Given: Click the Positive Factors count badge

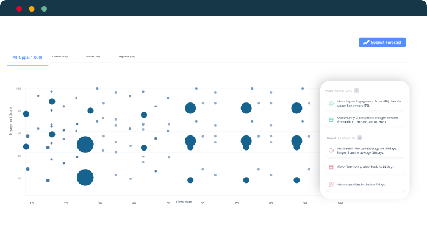Looking at the screenshot, I should 357,90.
